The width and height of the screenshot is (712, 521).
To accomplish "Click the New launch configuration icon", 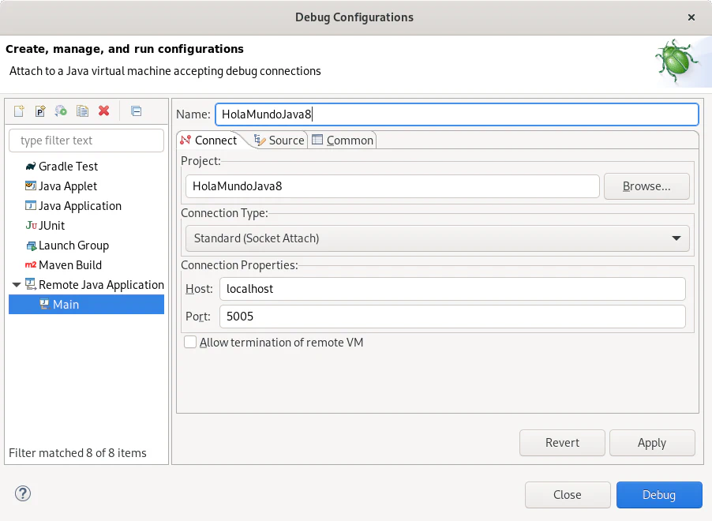I will [19, 111].
